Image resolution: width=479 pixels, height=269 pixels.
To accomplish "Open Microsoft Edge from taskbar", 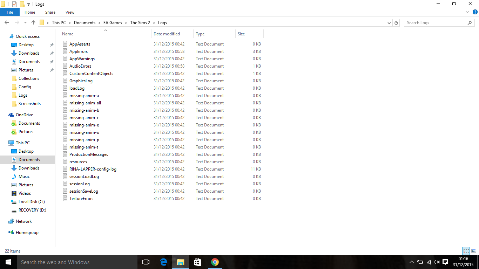I will [x=163, y=262].
